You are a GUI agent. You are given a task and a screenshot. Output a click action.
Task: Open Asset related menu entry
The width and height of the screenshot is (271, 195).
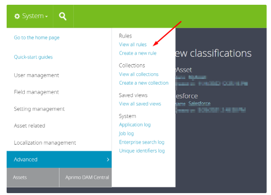[x=30, y=126]
